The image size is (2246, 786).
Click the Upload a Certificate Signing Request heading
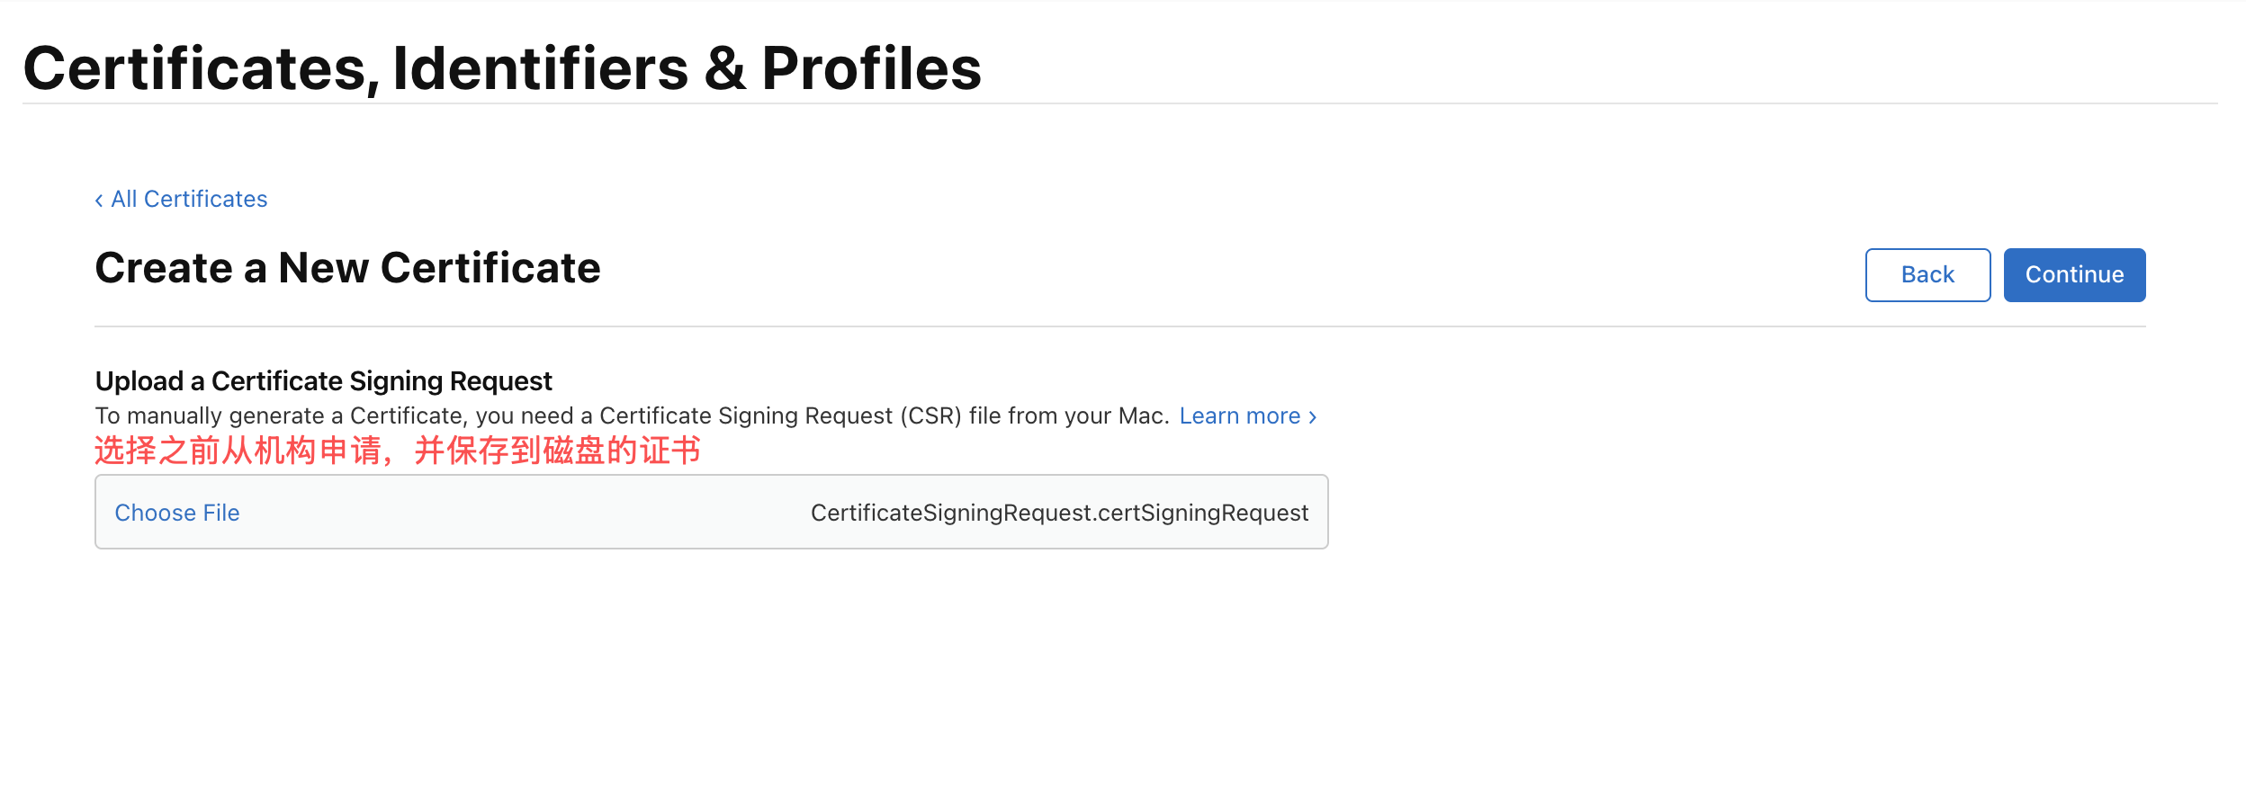click(323, 381)
